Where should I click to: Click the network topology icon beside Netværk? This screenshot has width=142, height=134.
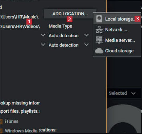[99, 30]
